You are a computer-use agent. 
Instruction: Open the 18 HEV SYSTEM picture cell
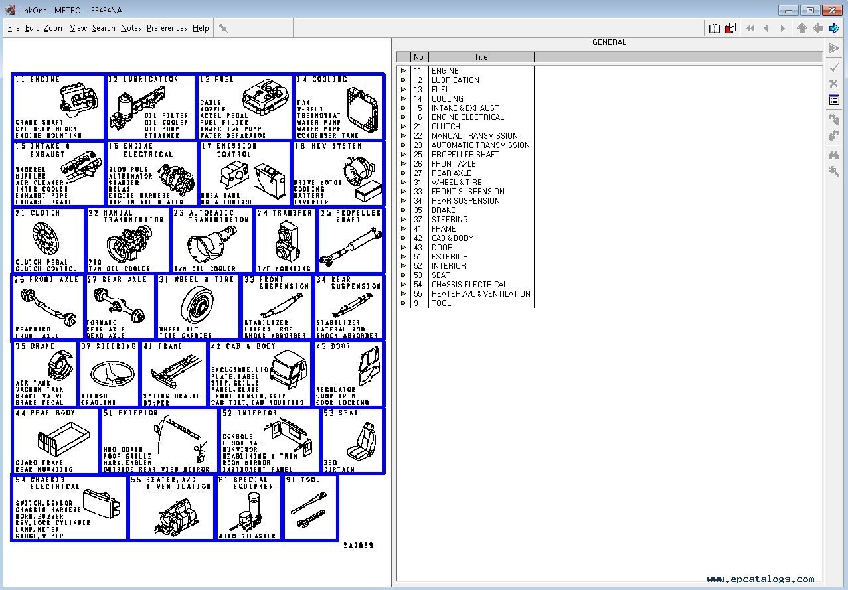338,173
